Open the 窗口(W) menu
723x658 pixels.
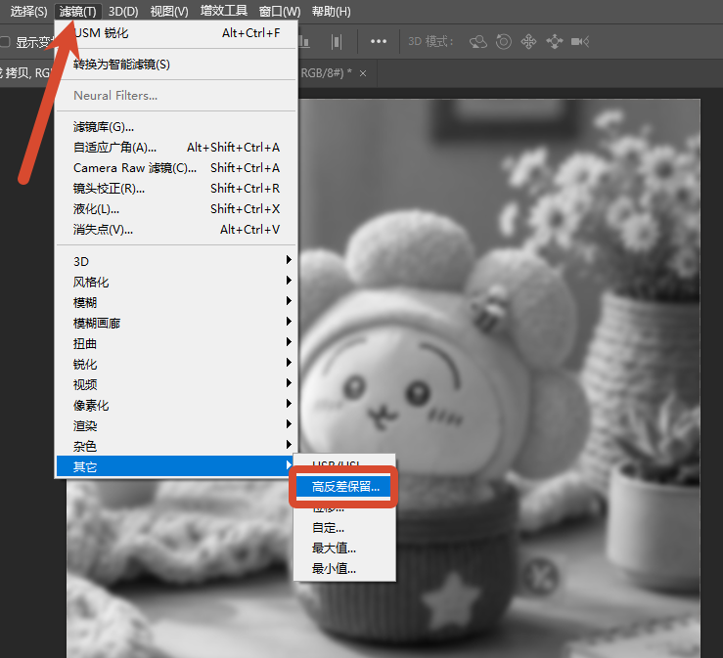[x=280, y=11]
